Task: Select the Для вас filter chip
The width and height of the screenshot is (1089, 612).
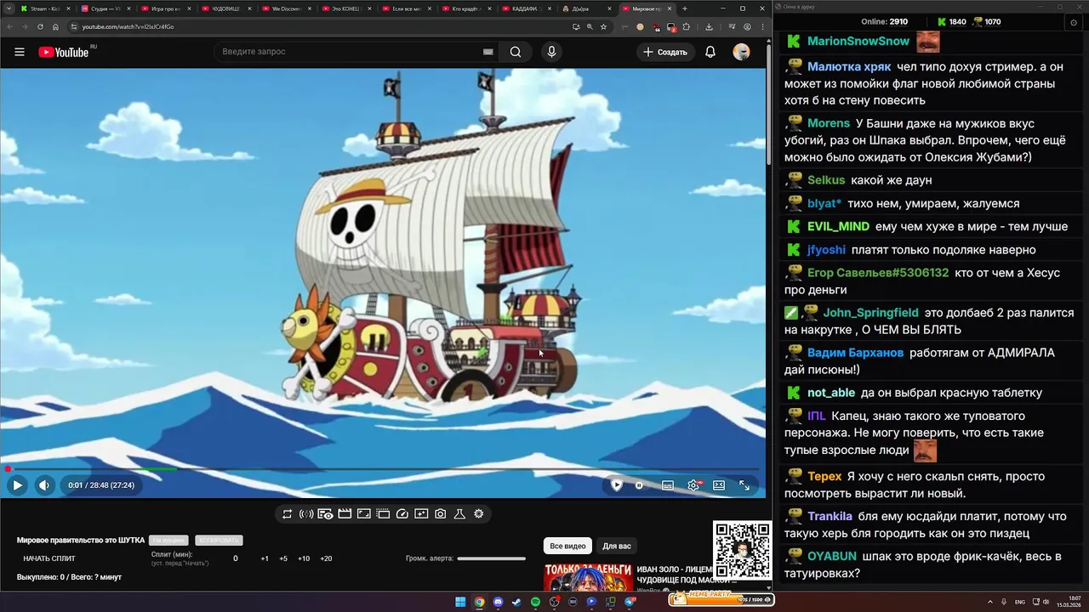Action: [617, 546]
